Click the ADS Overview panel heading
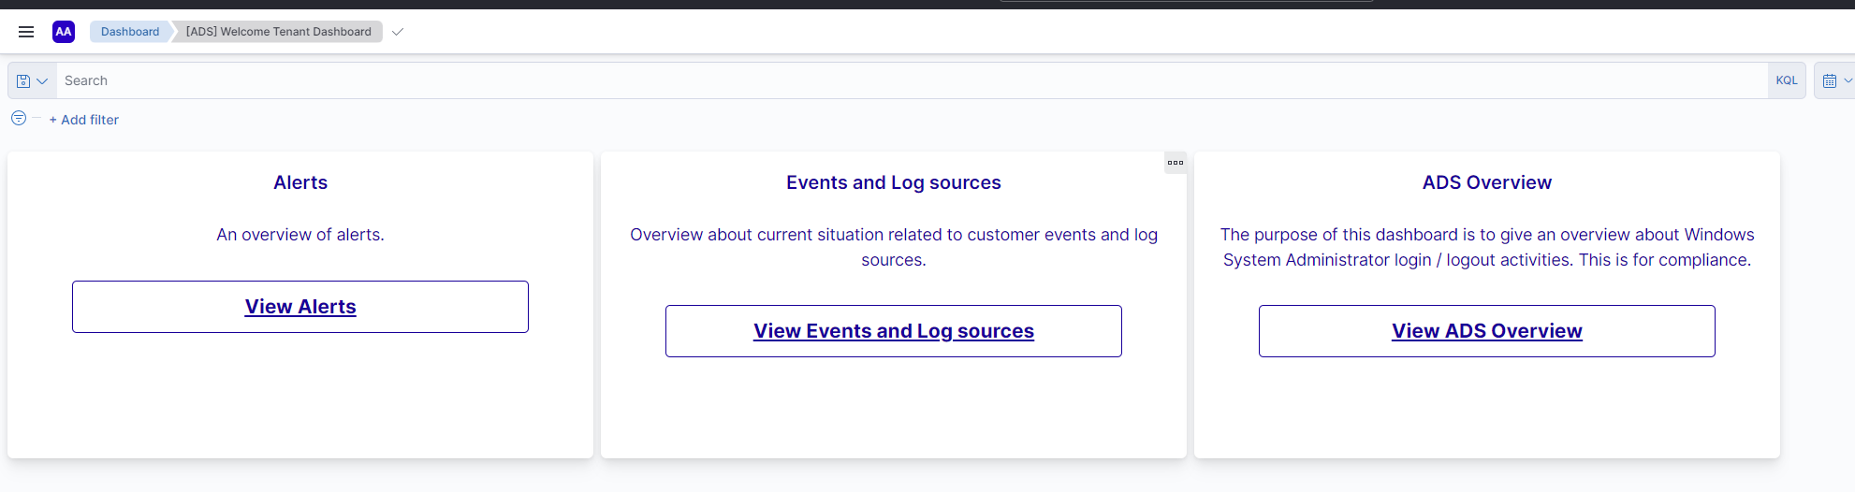This screenshot has height=492, width=1855. coord(1486,182)
